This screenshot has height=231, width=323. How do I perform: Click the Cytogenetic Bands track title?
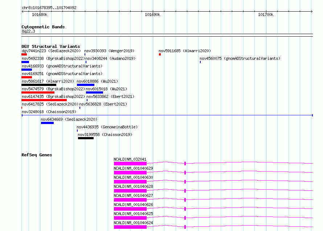pyautogui.click(x=43, y=27)
